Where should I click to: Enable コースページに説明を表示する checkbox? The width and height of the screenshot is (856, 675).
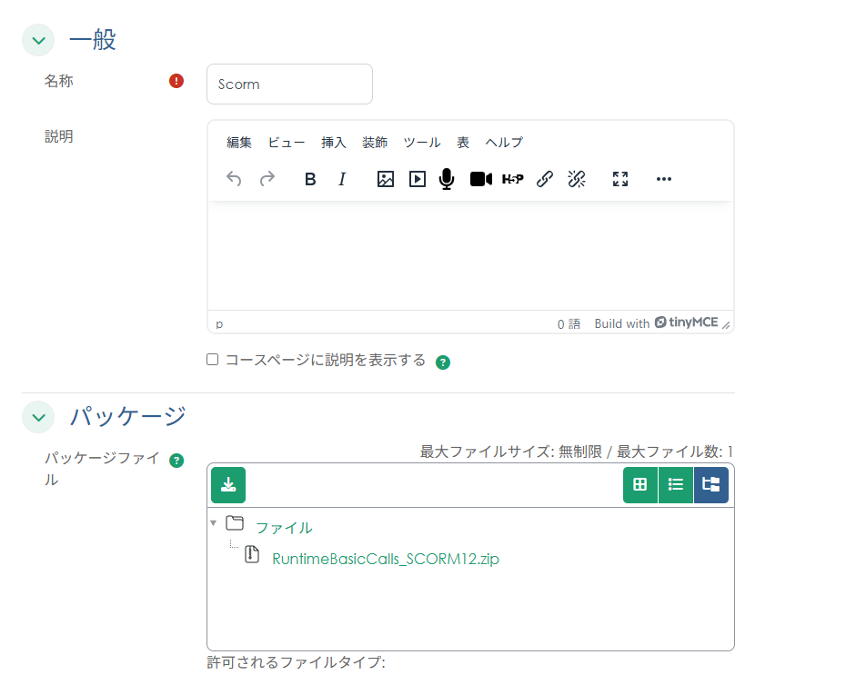click(212, 359)
